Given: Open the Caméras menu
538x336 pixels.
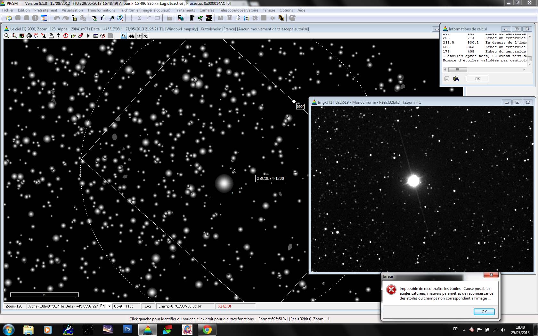Looking at the screenshot, I should click(x=207, y=10).
